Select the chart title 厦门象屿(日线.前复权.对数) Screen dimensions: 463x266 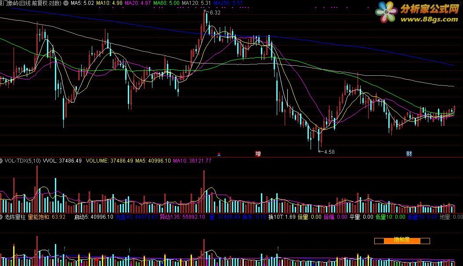coord(31,3)
